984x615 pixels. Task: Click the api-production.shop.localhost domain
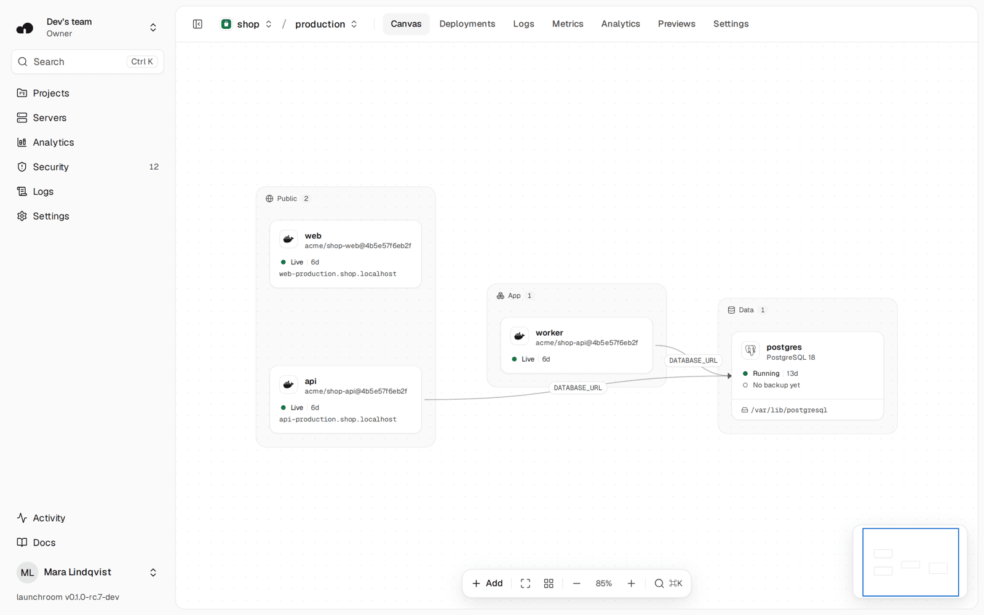(338, 419)
